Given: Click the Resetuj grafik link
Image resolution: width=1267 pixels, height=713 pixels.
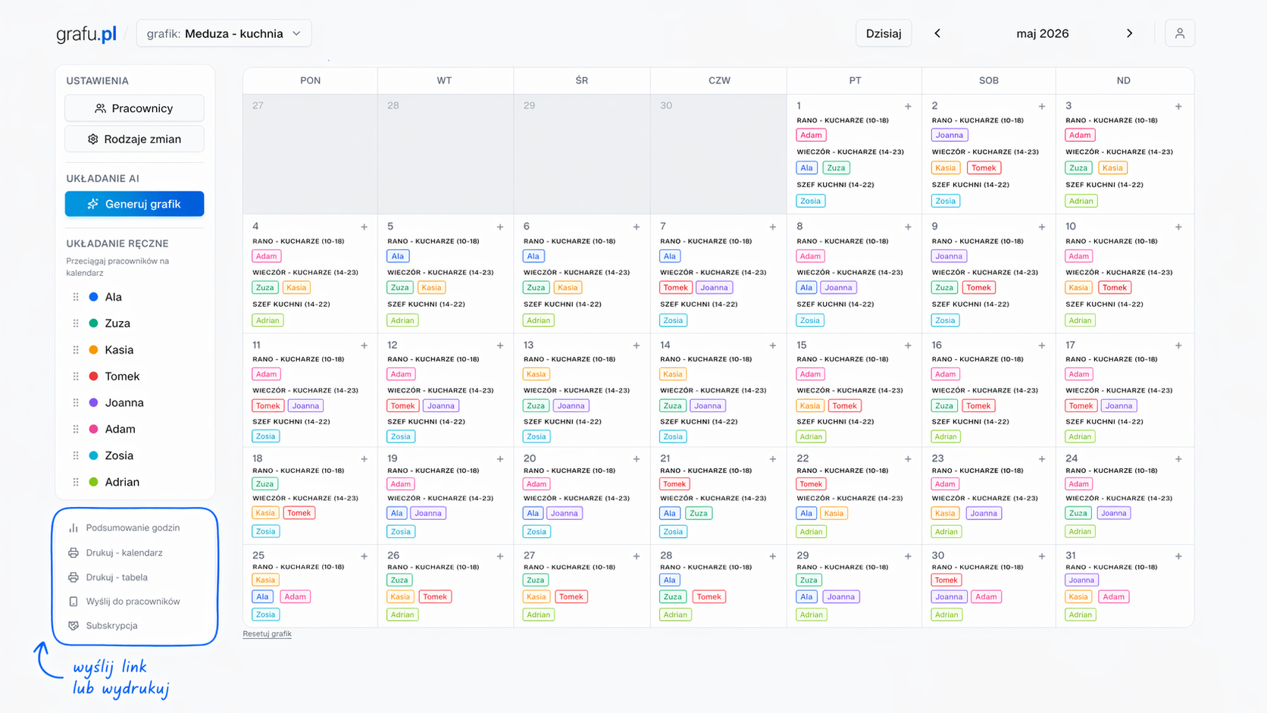Looking at the screenshot, I should click(267, 634).
